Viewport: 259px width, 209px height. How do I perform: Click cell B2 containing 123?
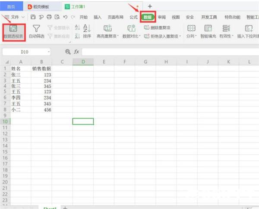pos(41,75)
